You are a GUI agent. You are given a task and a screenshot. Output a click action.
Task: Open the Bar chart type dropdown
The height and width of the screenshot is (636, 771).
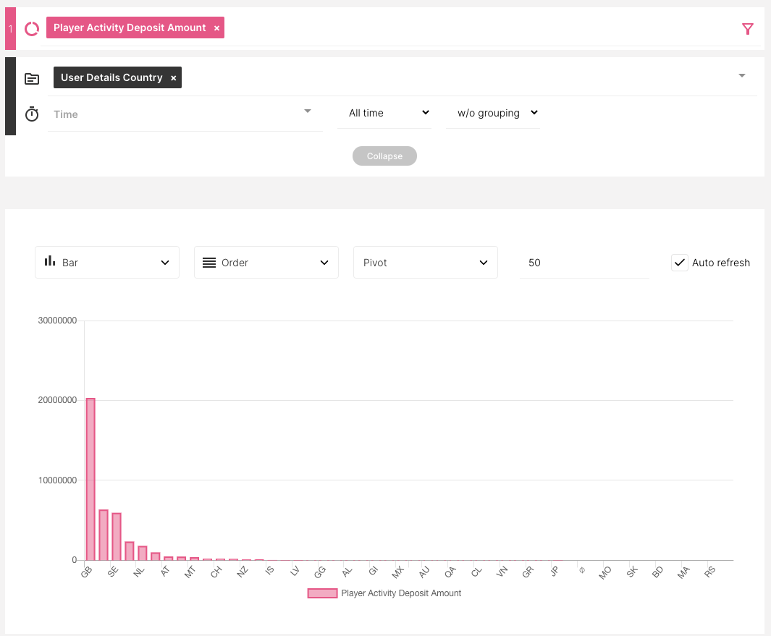(107, 263)
